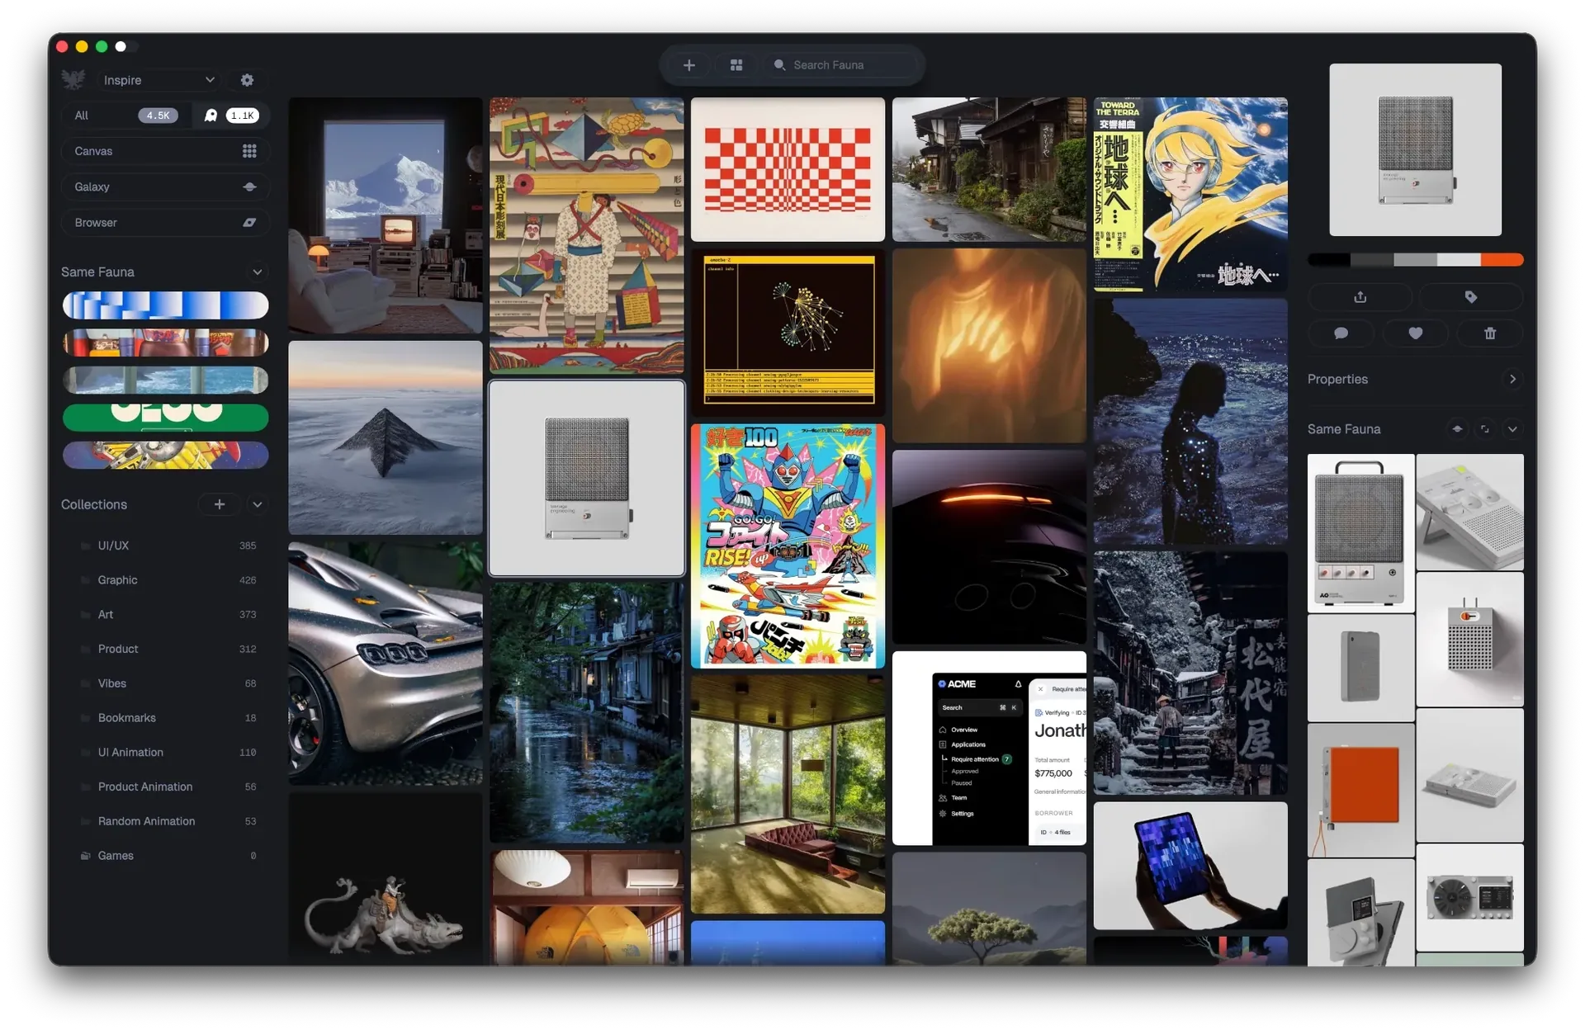This screenshot has width=1585, height=1030.
Task: Open the Games collection
Action: pos(165,856)
